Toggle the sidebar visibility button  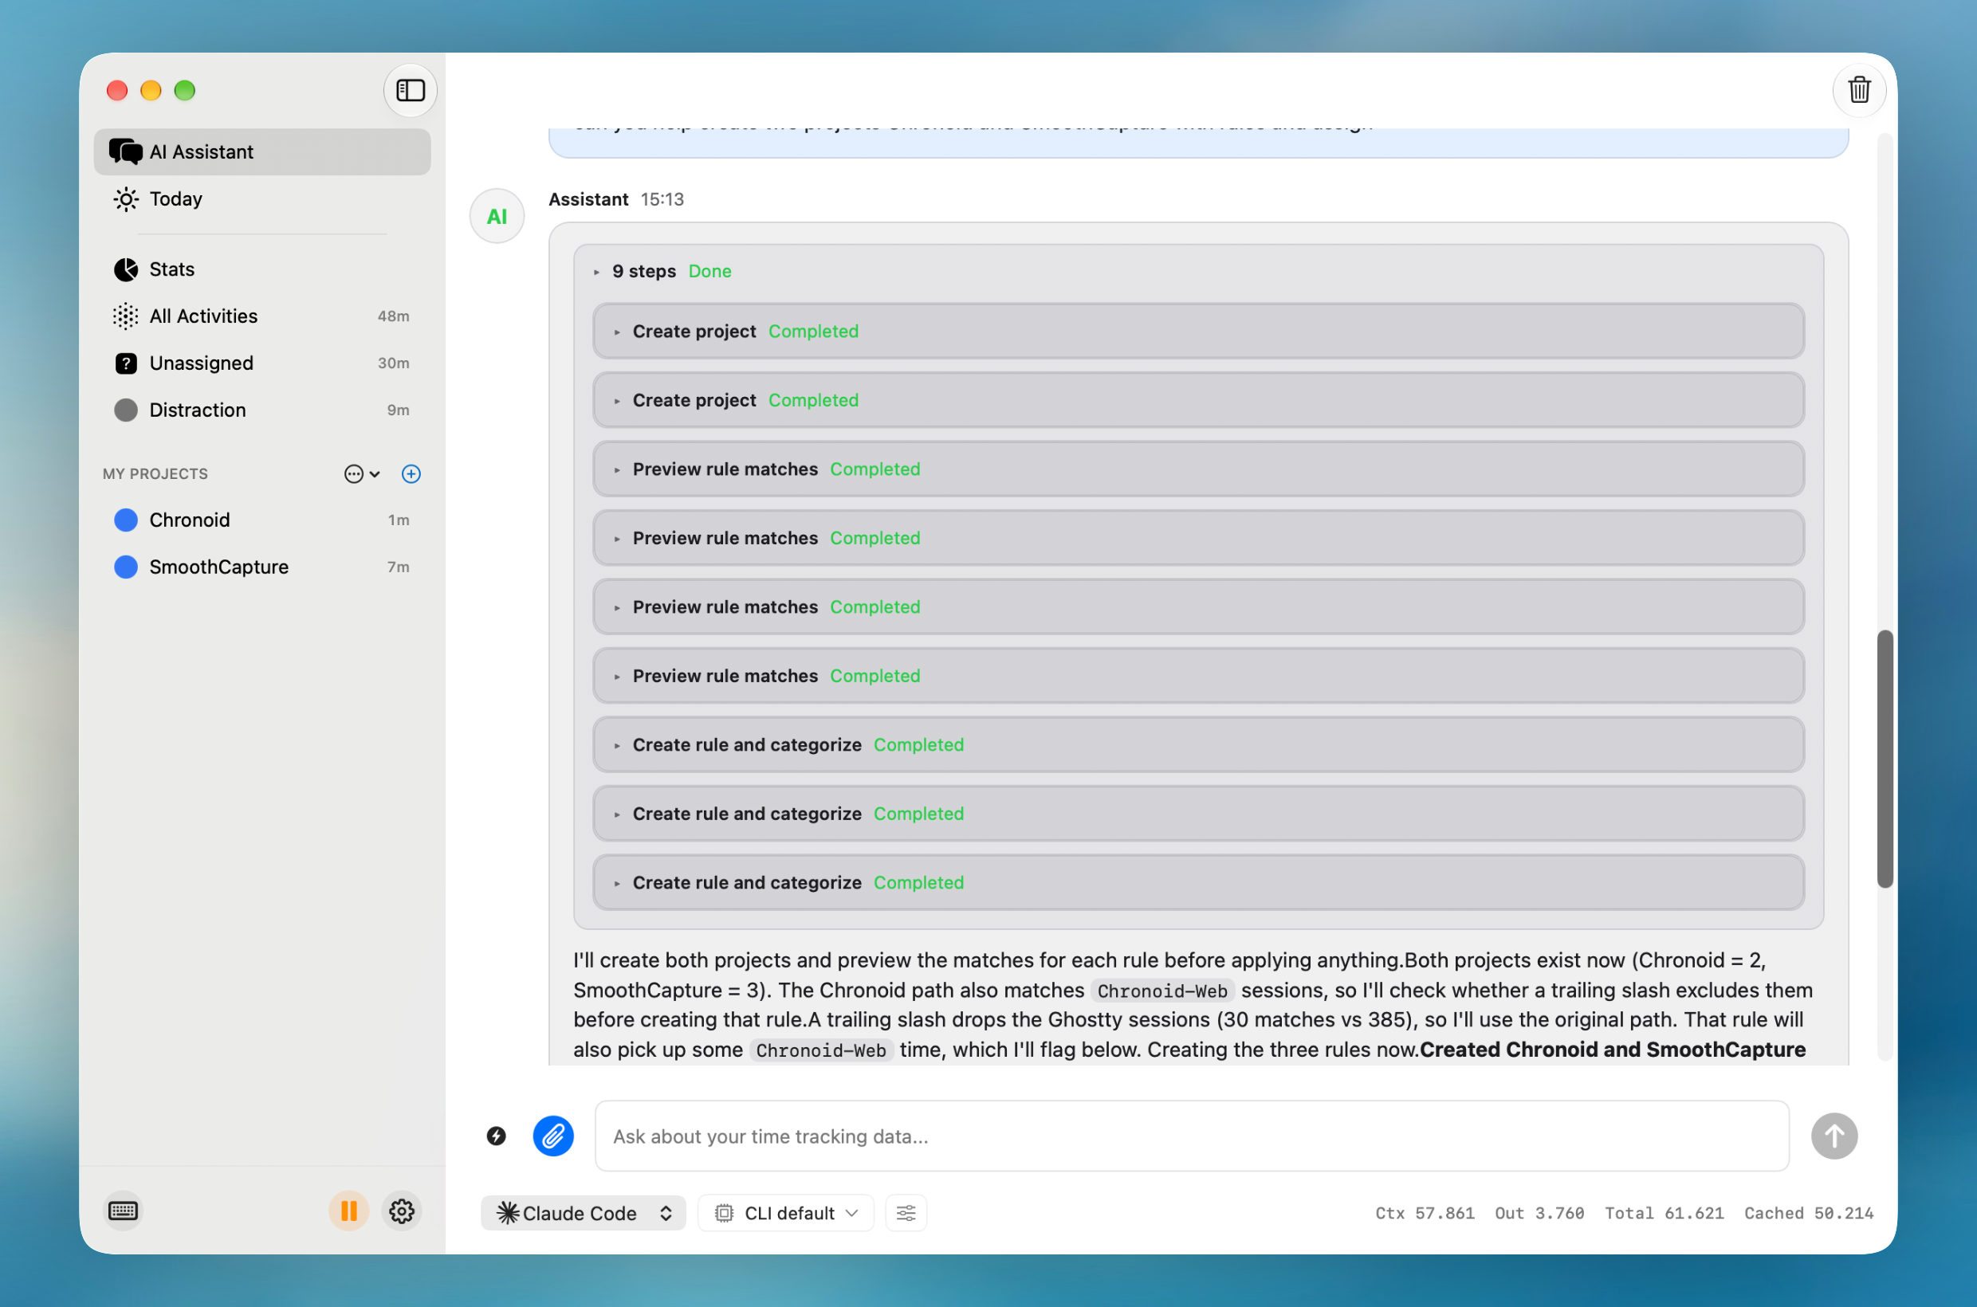tap(411, 90)
